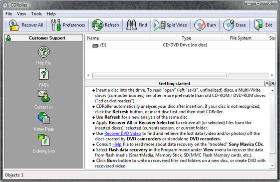The width and height of the screenshot is (280, 182).
Task: Click the Help hyperlink in Getting started
Action: click(x=117, y=144)
